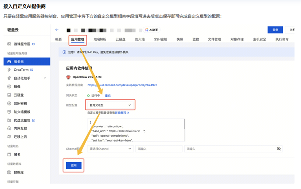Switch to the 概要 tab

58,39
